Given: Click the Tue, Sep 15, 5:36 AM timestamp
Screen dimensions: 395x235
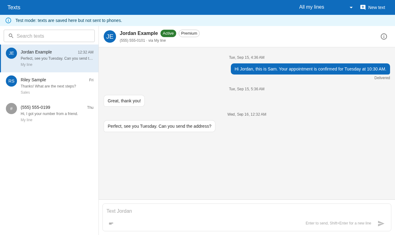Looking at the screenshot, I should point(247,89).
